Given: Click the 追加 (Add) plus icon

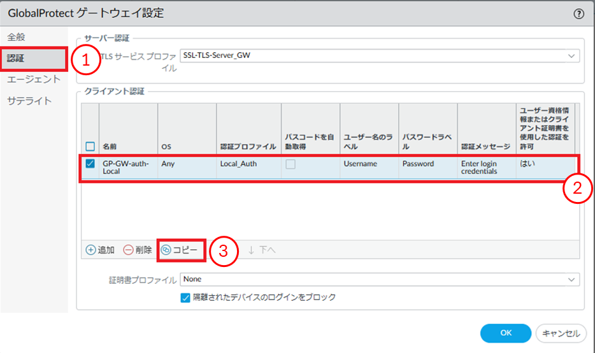Looking at the screenshot, I should point(91,250).
